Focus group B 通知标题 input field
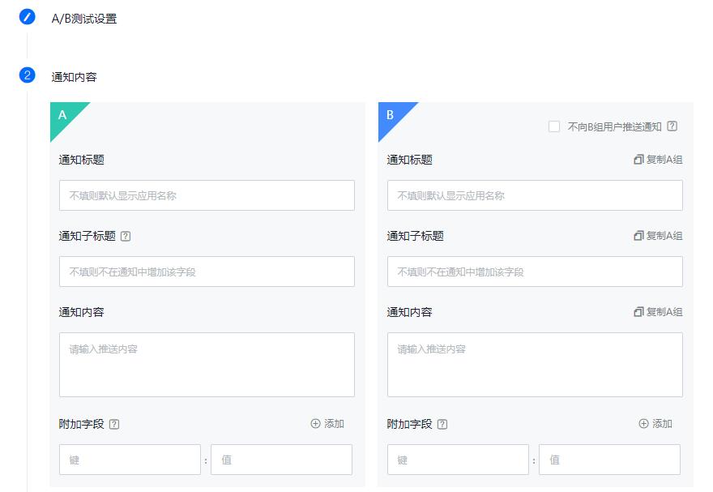The height and width of the screenshot is (492, 713). pos(535,195)
